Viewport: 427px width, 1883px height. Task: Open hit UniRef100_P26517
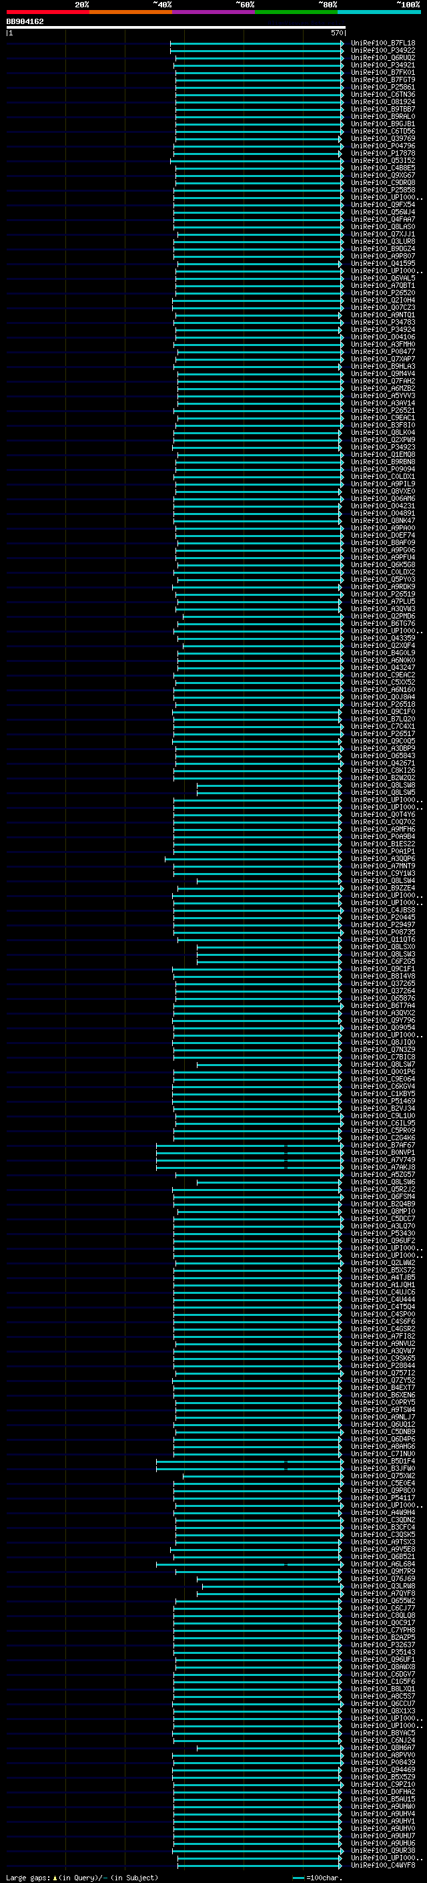point(383,734)
